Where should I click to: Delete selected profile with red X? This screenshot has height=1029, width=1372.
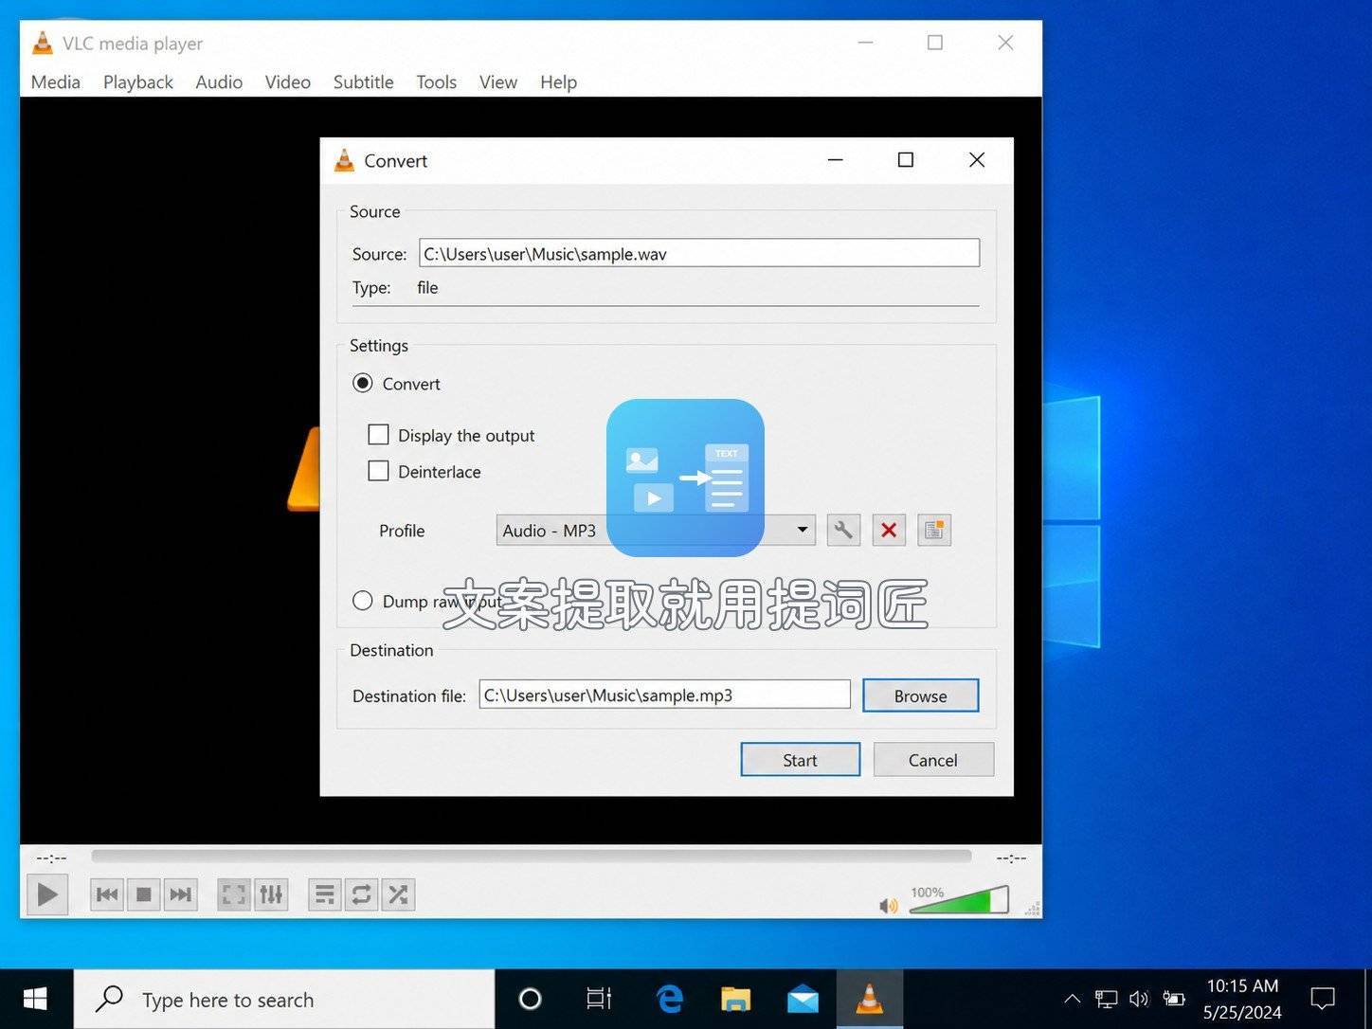[x=888, y=530]
